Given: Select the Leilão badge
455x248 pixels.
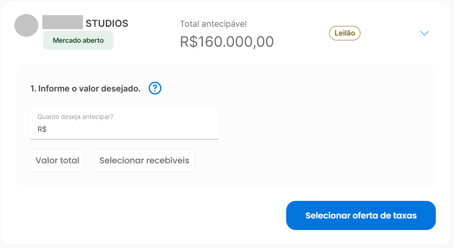Looking at the screenshot, I should pyautogui.click(x=345, y=33).
